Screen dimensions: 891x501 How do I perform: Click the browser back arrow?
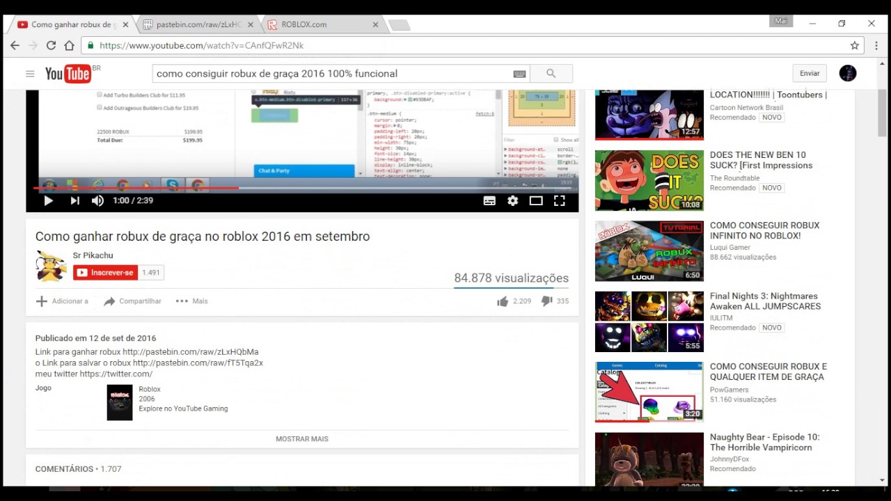(15, 45)
